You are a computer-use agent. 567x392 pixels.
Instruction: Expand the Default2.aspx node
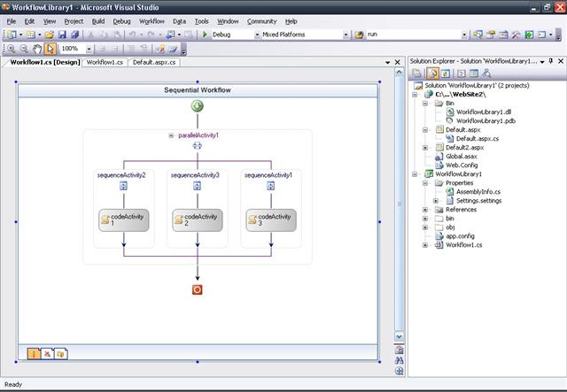[x=425, y=148]
